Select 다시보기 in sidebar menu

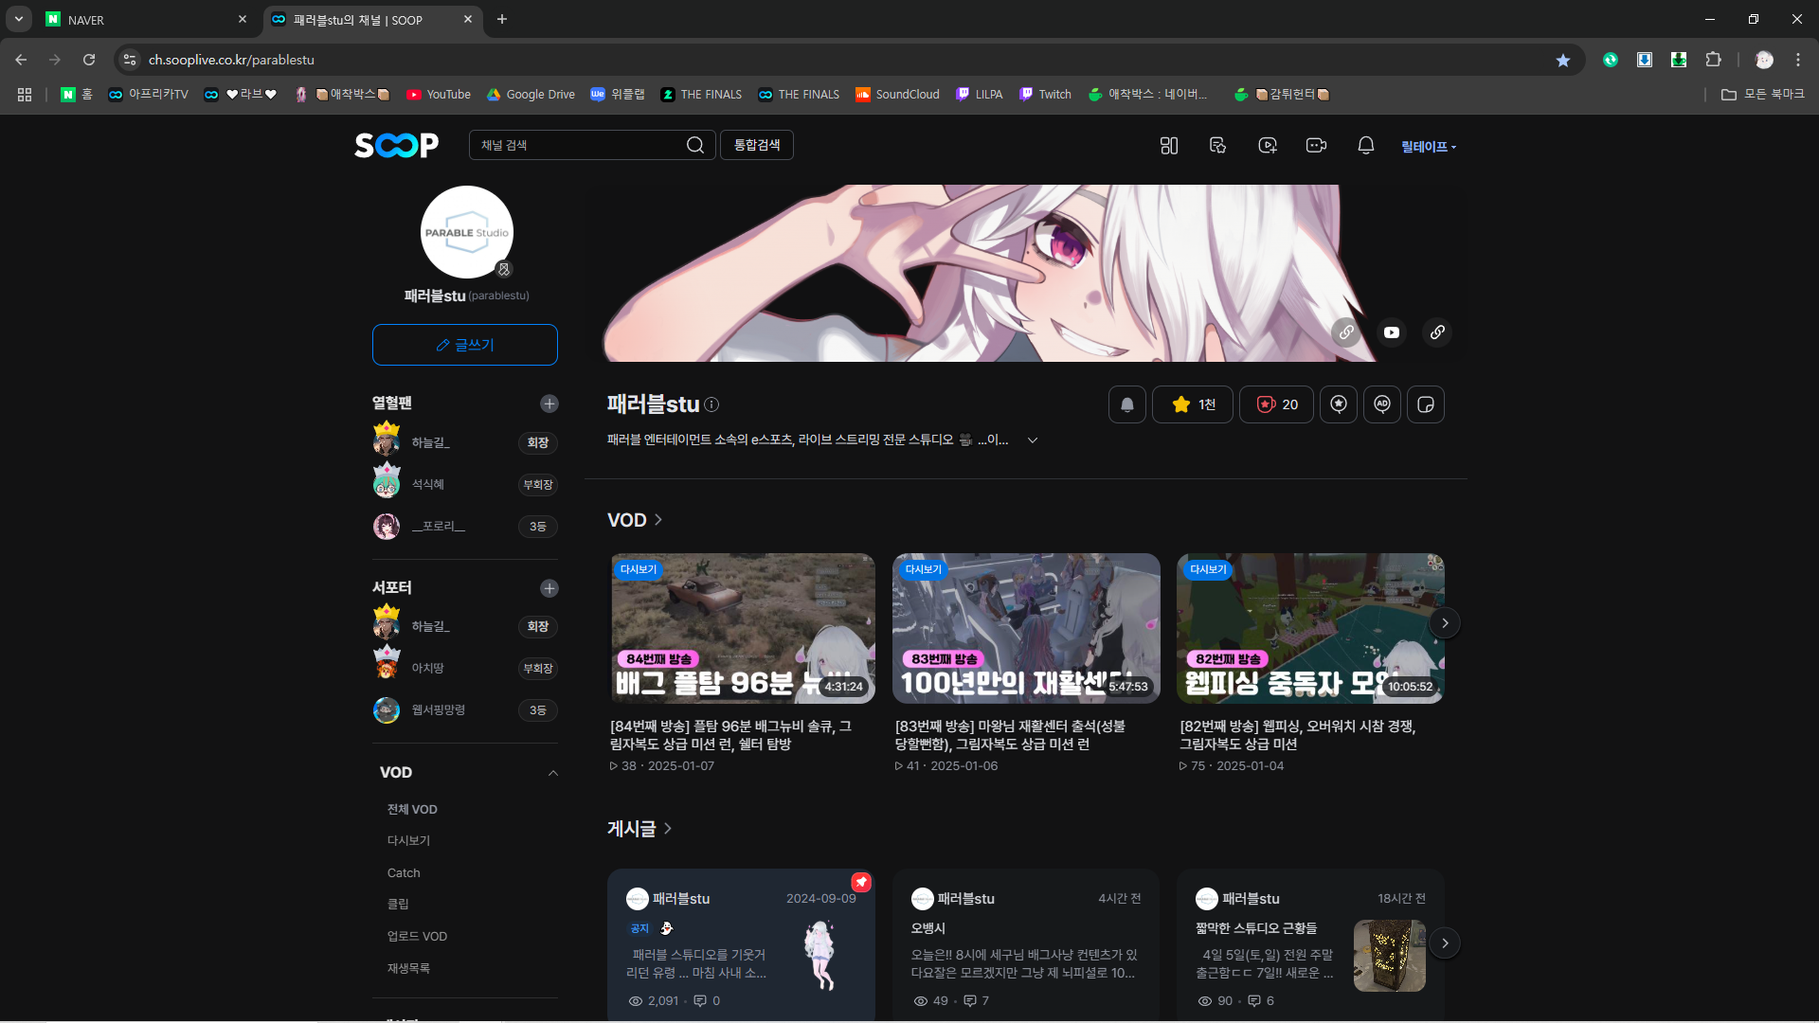[x=408, y=841]
